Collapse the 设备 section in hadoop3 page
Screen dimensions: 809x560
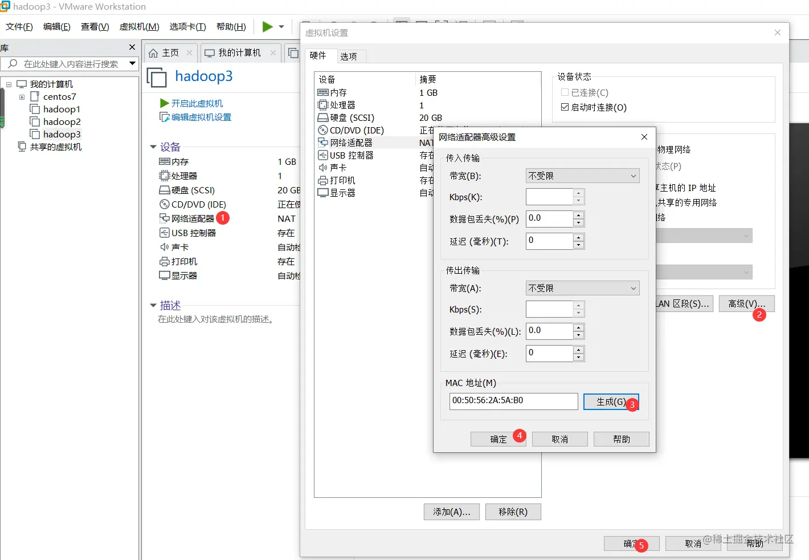(153, 147)
